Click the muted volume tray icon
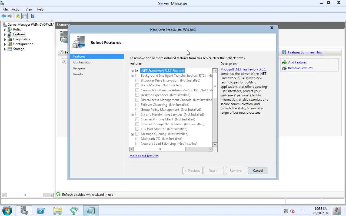 (x=292, y=211)
